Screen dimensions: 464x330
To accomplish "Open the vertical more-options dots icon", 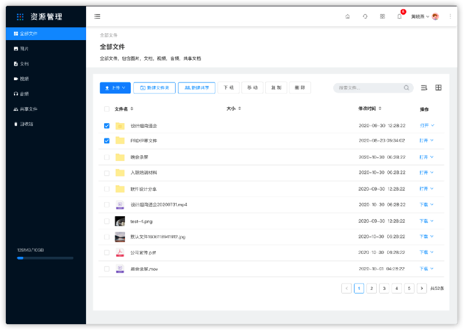I will [x=450, y=17].
